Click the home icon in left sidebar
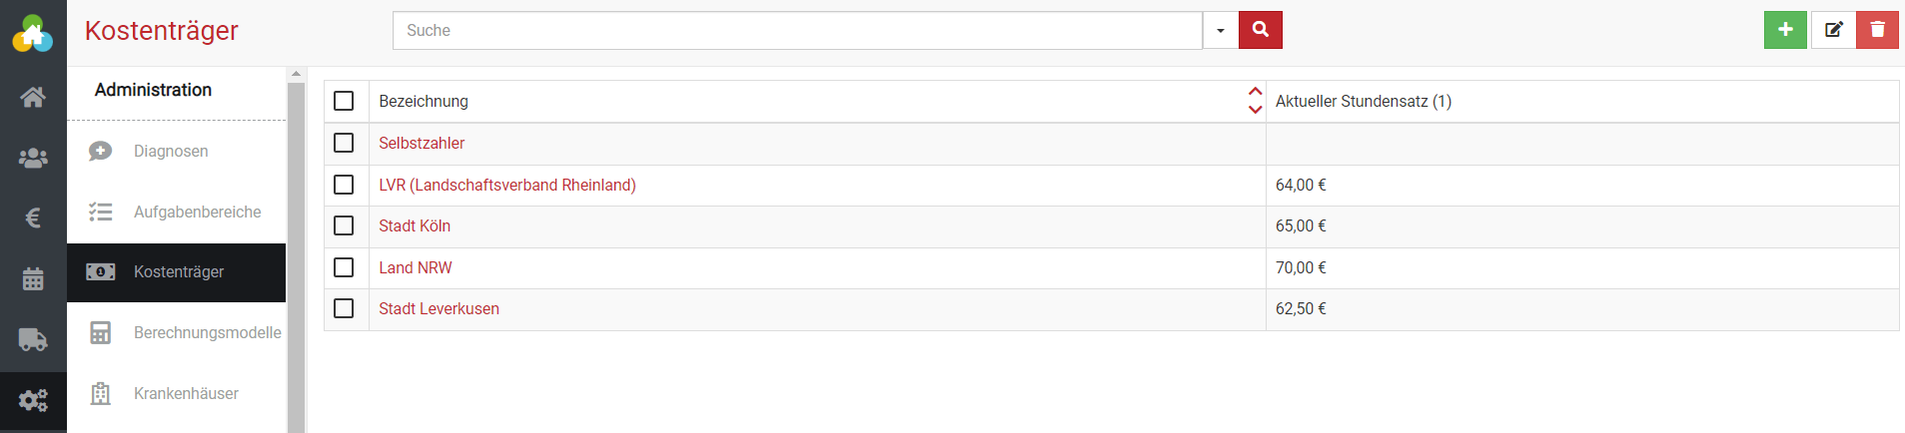This screenshot has width=1905, height=433. pyautogui.click(x=33, y=97)
